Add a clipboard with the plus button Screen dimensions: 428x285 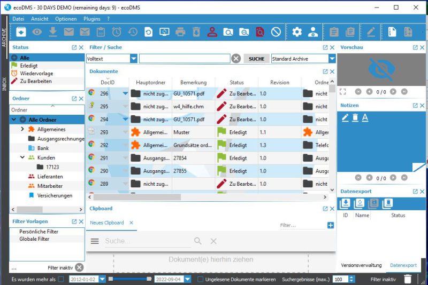point(331,225)
